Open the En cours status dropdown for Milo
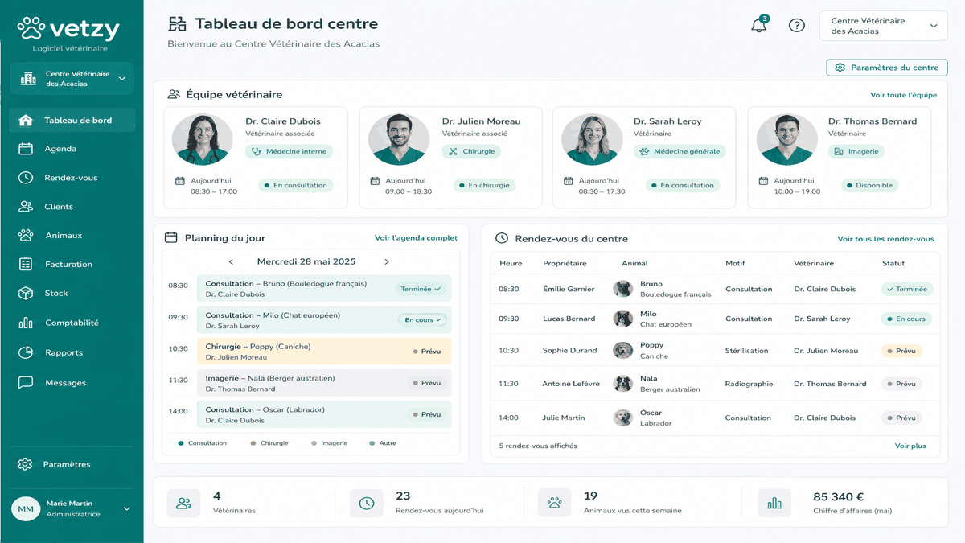Image resolution: width=965 pixels, height=543 pixels. (x=422, y=320)
